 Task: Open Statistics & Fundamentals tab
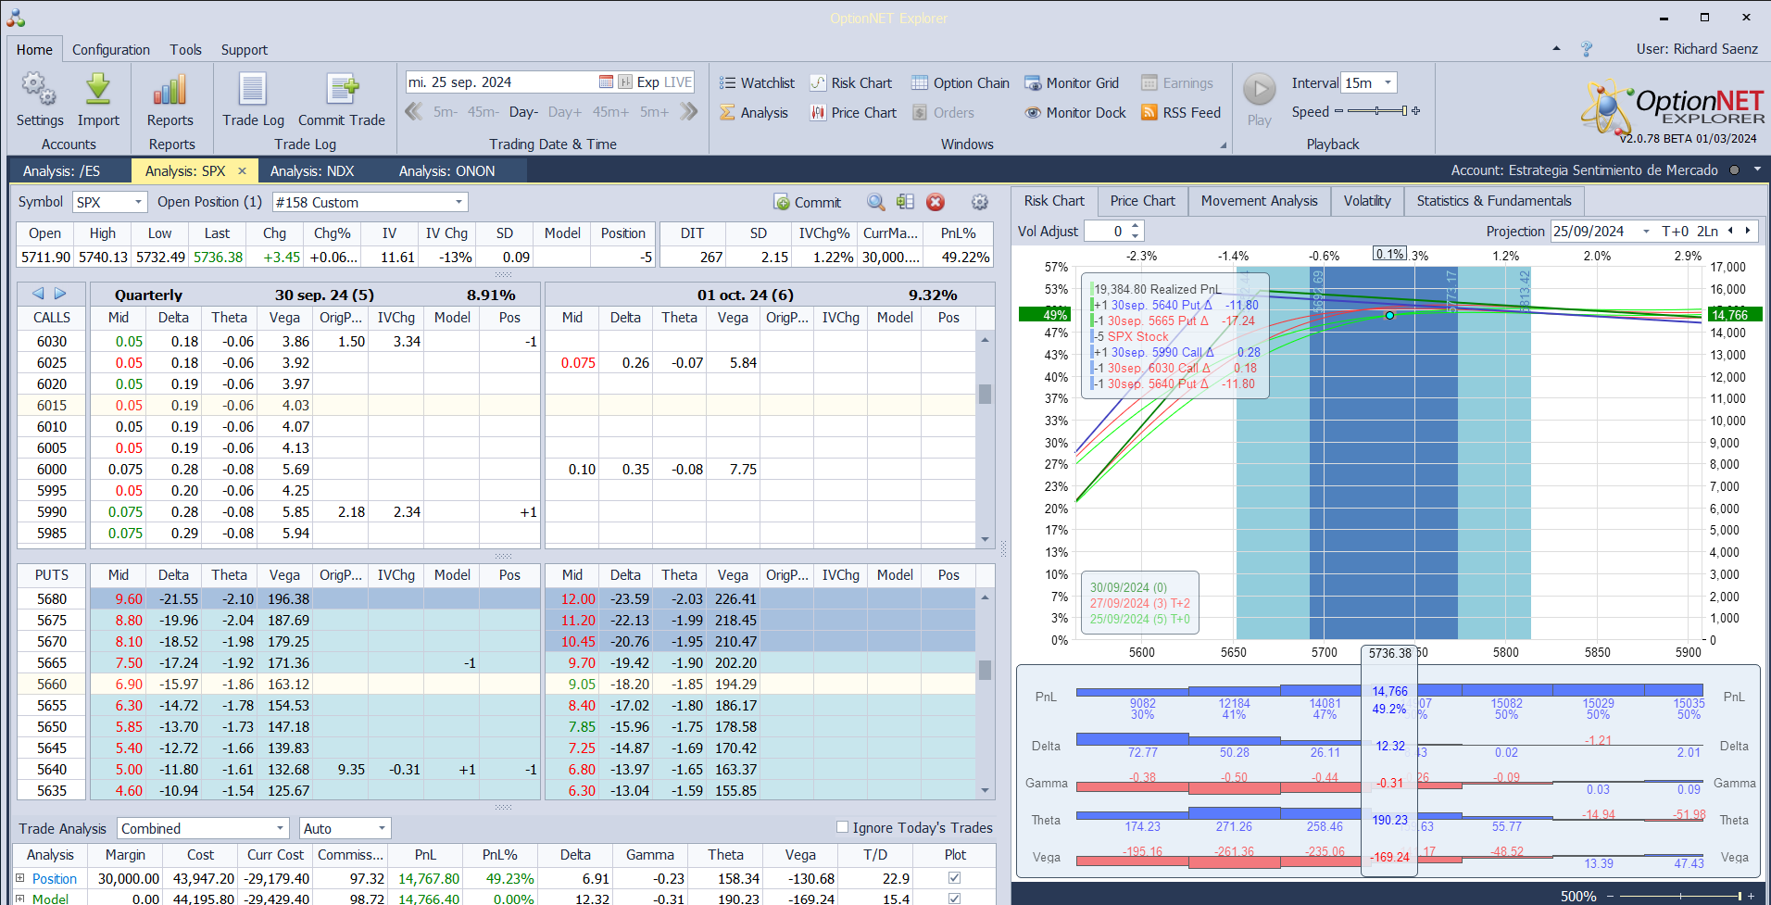click(x=1494, y=201)
